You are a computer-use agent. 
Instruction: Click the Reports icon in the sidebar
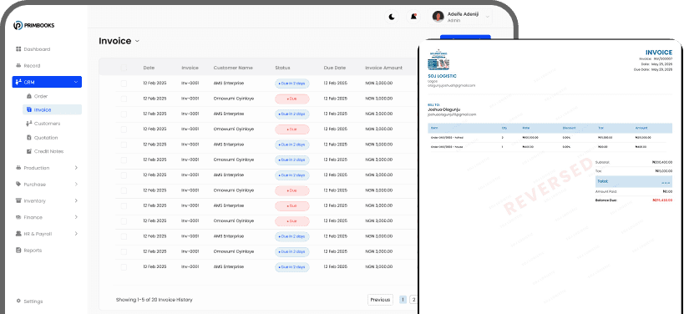click(x=18, y=251)
